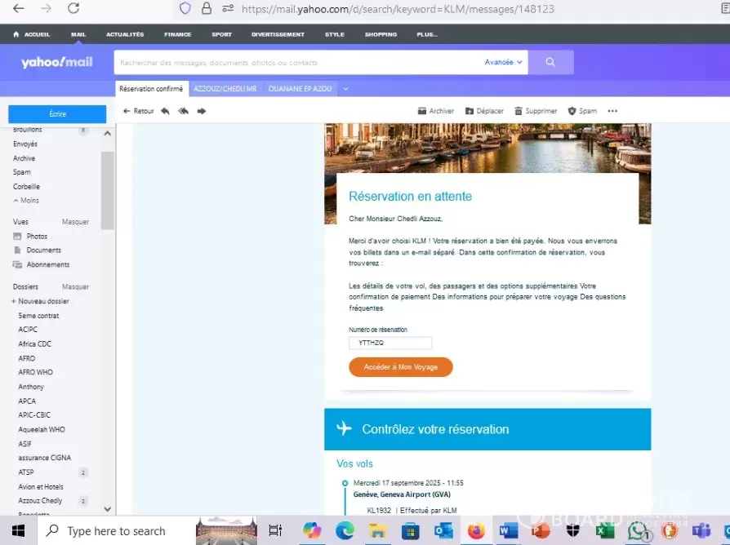730x545 pixels.
Task: Mark this message as Spam
Action: pos(582,111)
